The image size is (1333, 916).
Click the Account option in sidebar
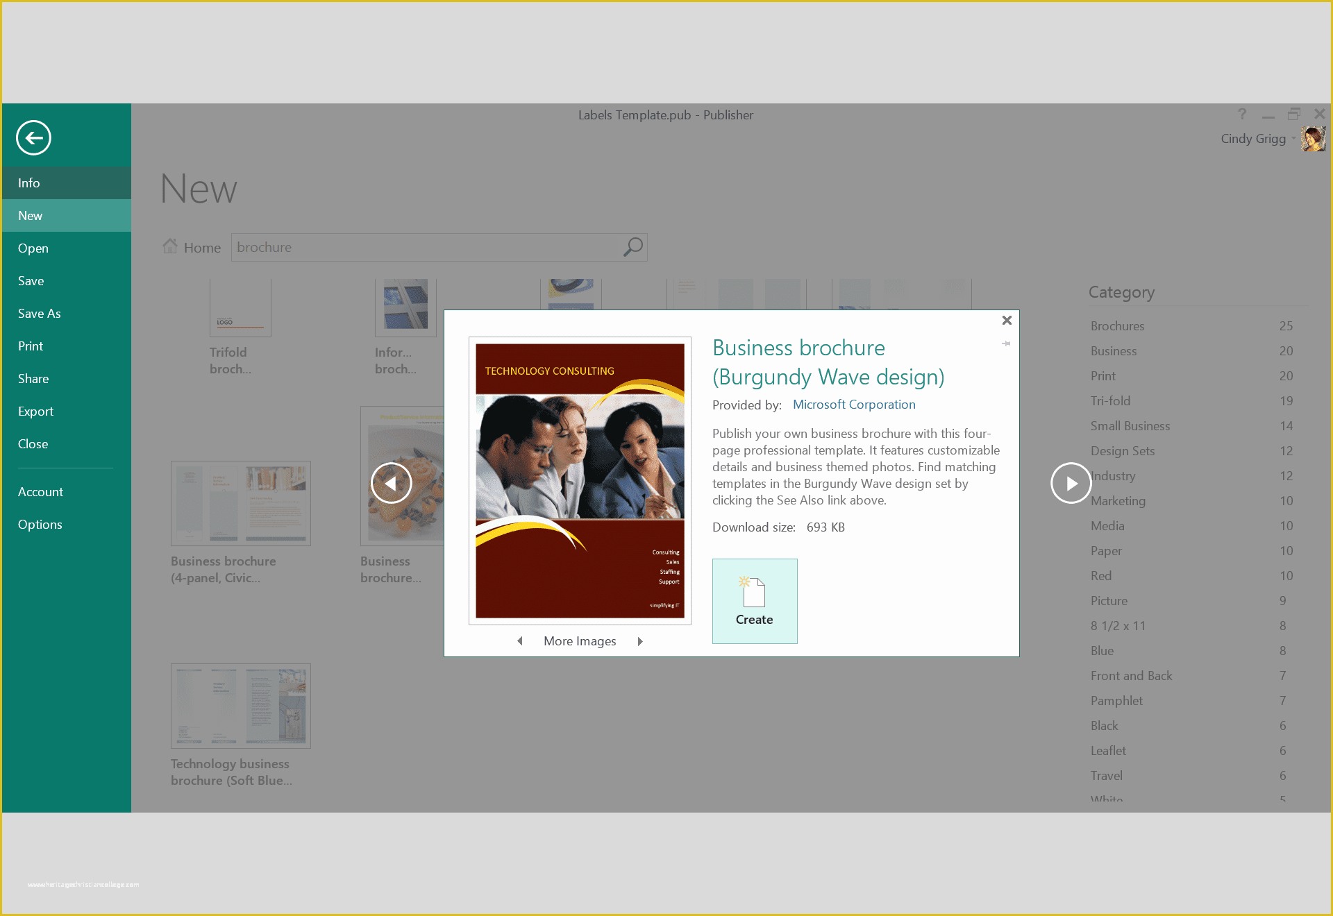click(42, 491)
